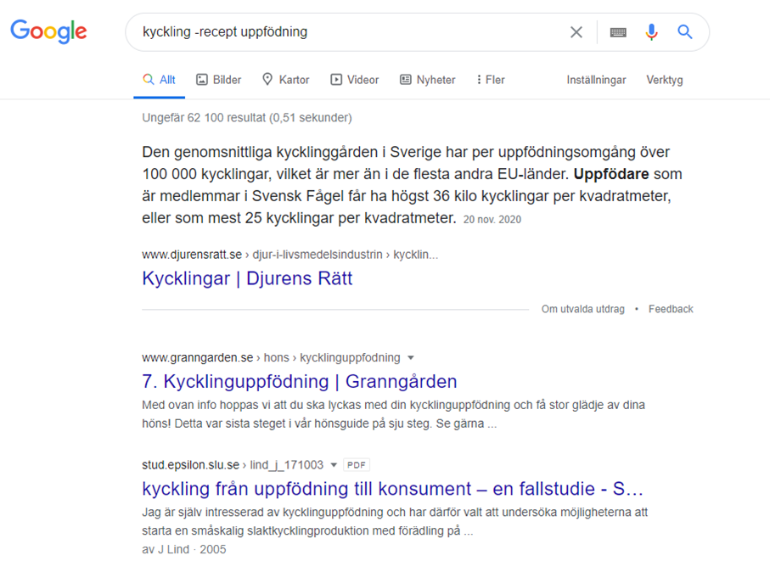Click the www.granngarden.se breadcrumb URL

pyautogui.click(x=271, y=358)
